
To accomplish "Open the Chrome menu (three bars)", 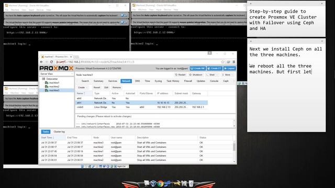I will (234, 62).
